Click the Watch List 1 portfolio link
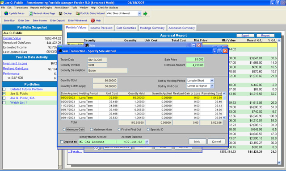This screenshot has height=171, width=286. tap(18, 103)
